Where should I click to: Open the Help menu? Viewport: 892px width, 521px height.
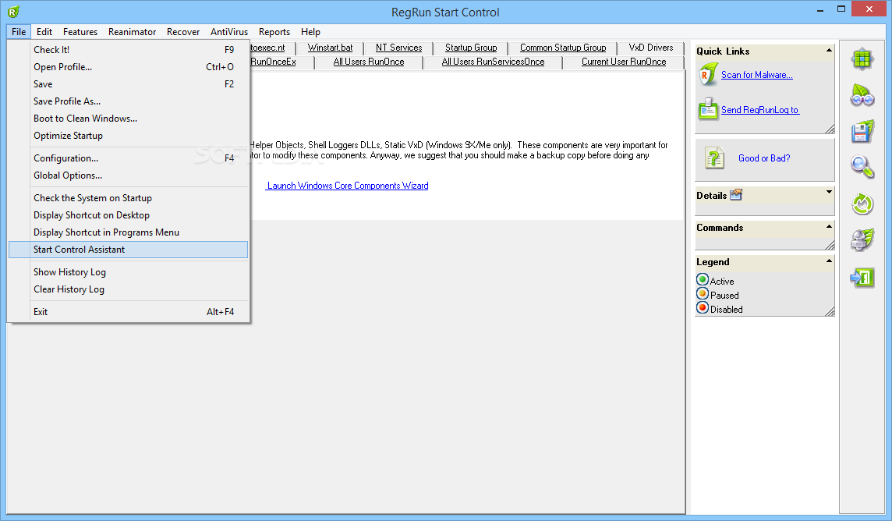point(310,32)
